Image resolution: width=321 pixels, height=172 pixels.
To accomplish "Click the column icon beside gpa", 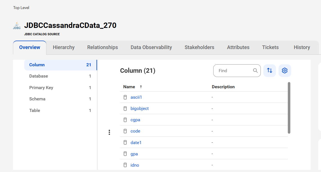I will pos(125,154).
